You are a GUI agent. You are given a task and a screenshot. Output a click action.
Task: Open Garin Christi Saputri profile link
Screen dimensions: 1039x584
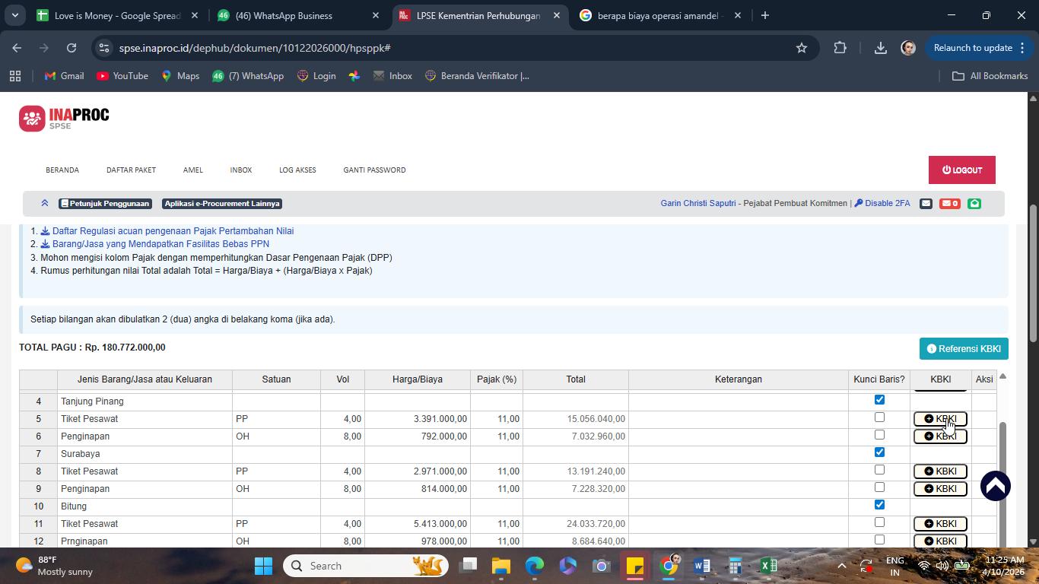click(x=698, y=203)
